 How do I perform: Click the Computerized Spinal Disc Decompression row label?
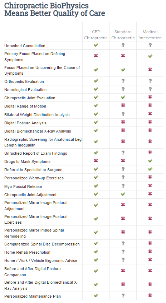pyautogui.click(x=42, y=244)
